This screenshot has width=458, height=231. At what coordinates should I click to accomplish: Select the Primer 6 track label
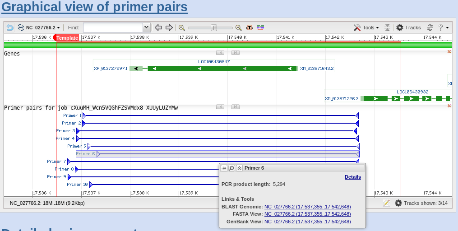85,154
